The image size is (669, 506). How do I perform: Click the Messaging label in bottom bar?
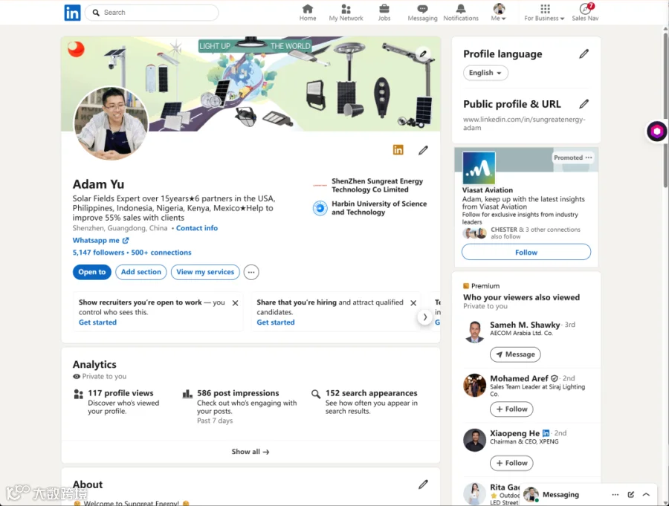pos(560,494)
